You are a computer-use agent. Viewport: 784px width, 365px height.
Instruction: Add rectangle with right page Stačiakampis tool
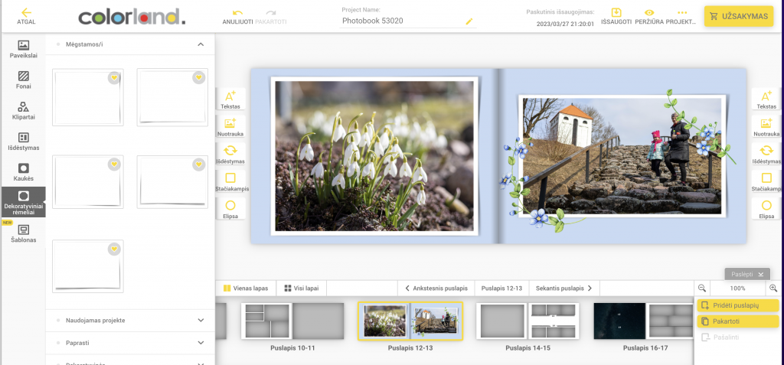click(766, 182)
